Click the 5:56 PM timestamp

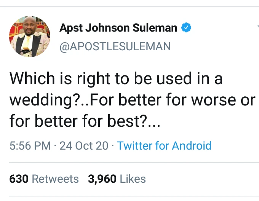(30, 145)
